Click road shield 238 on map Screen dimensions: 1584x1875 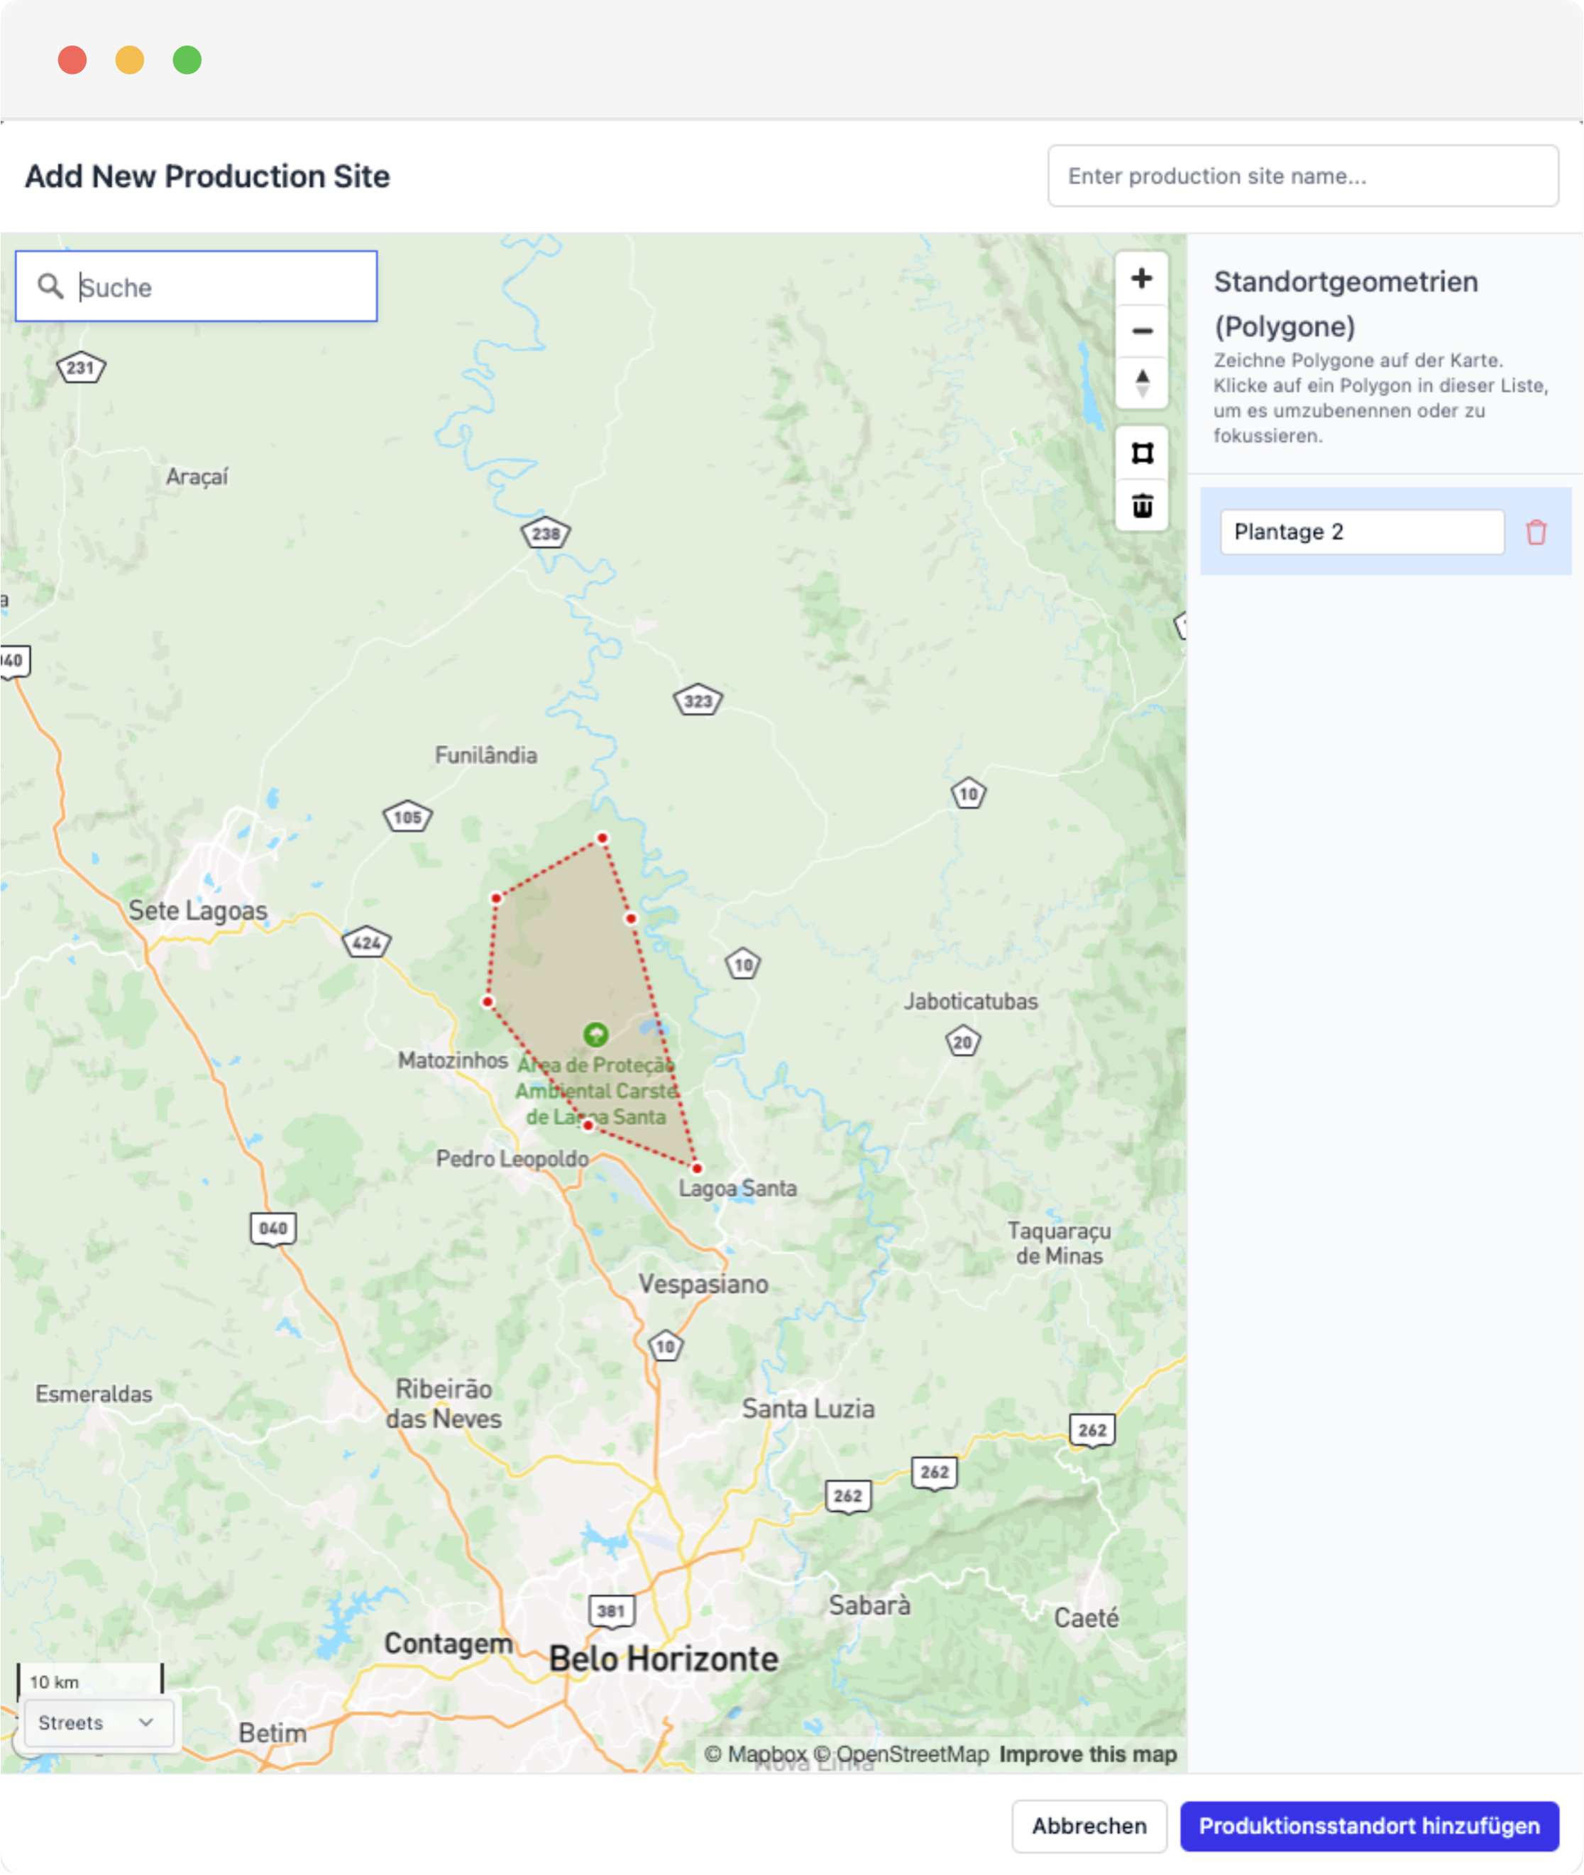click(546, 534)
